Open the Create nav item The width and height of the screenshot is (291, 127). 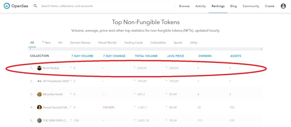[270, 6]
